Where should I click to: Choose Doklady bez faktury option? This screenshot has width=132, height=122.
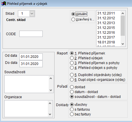72,114
